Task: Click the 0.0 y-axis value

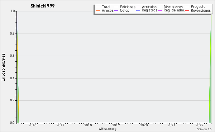Action: pos(12,123)
